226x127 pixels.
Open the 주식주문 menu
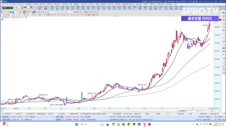(x=13, y=4)
